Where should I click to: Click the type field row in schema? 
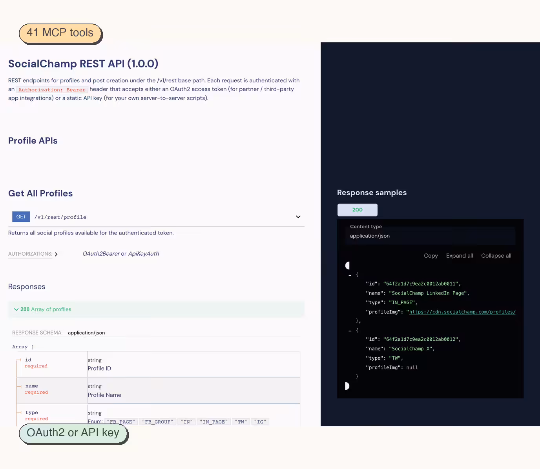coord(158,415)
